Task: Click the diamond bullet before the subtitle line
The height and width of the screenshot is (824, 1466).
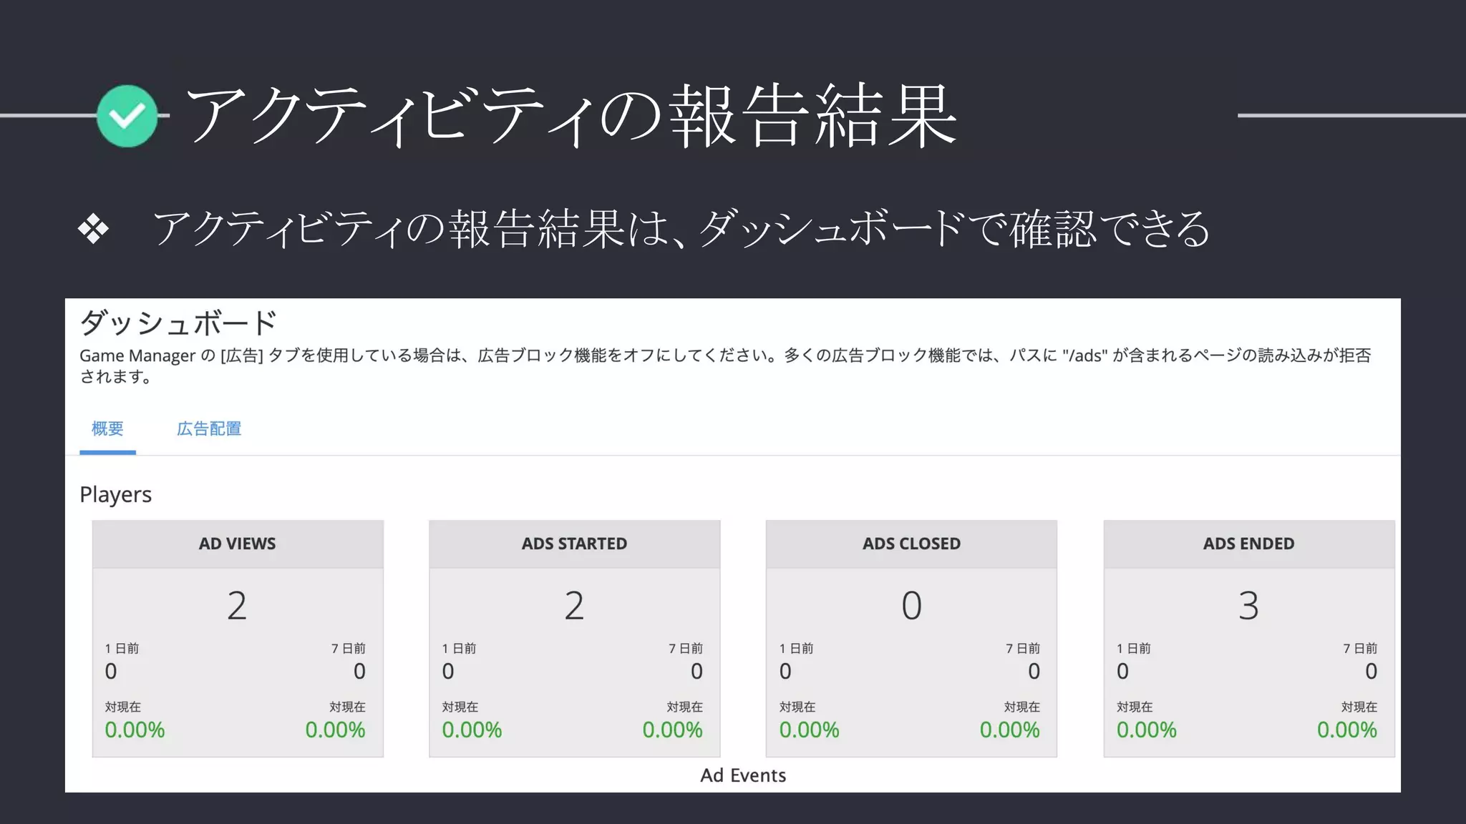Action: [x=94, y=230]
